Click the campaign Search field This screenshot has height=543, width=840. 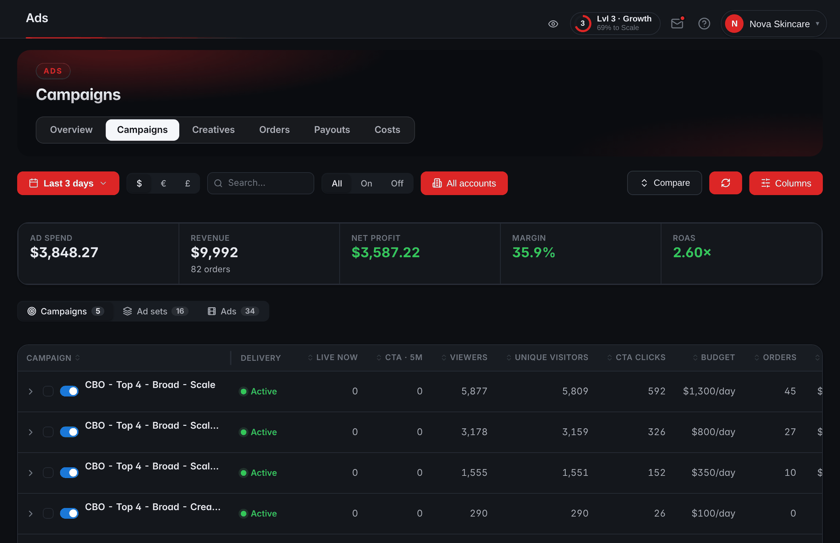pos(260,183)
